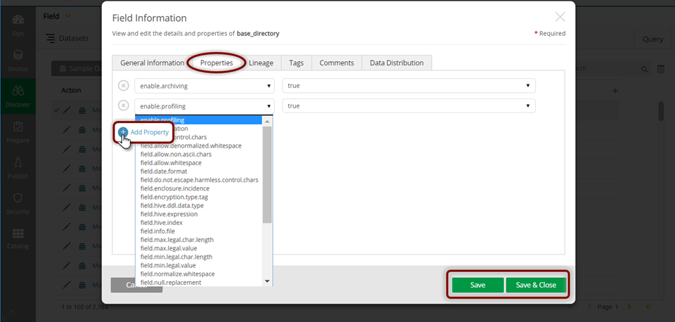Open the Security sidebar icon

point(18,202)
